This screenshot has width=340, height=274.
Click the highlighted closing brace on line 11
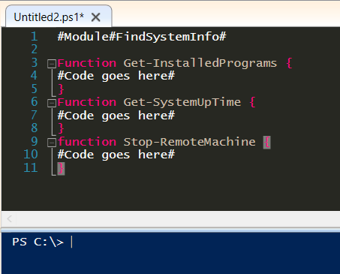(x=61, y=168)
